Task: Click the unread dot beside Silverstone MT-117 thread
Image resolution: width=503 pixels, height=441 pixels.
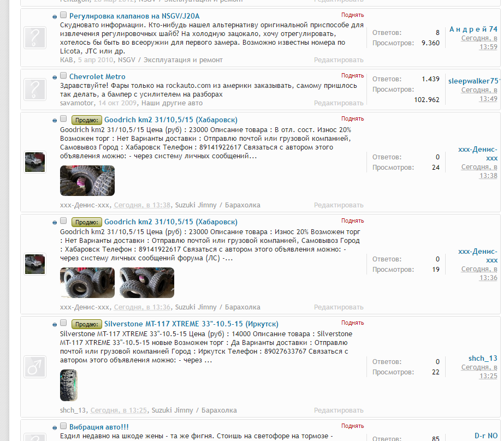Action: [x=55, y=325]
